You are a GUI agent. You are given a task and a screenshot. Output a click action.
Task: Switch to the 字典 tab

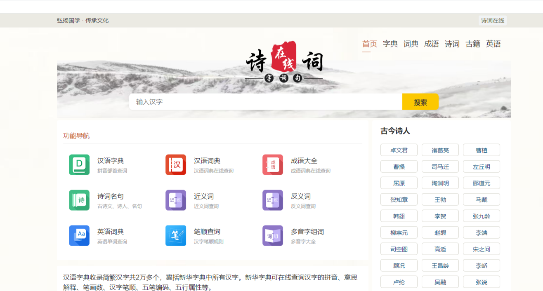tap(391, 44)
